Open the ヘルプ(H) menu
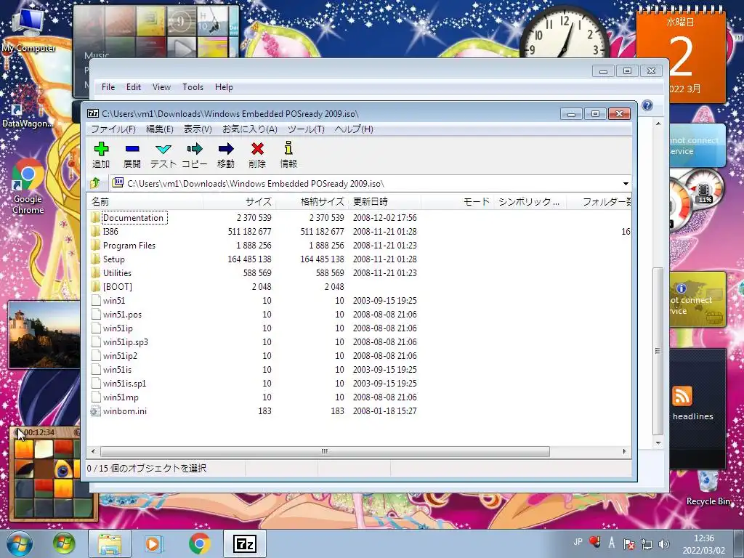 click(354, 129)
